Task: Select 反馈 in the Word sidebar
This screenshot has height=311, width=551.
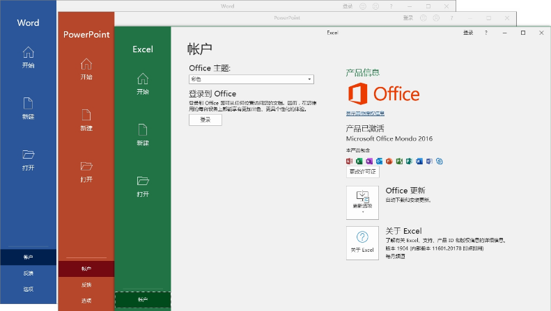Action: point(28,273)
